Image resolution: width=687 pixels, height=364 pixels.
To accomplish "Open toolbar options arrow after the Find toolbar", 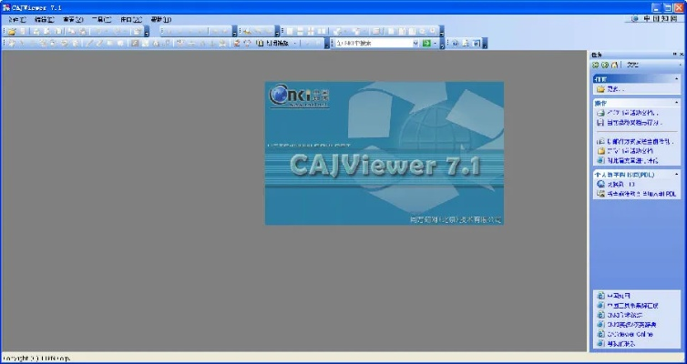I will [277, 32].
